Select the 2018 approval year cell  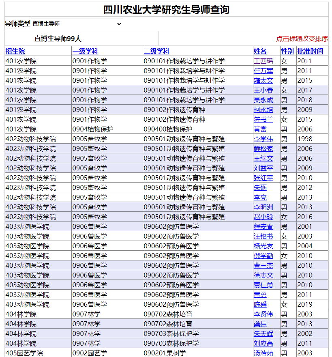(x=312, y=100)
